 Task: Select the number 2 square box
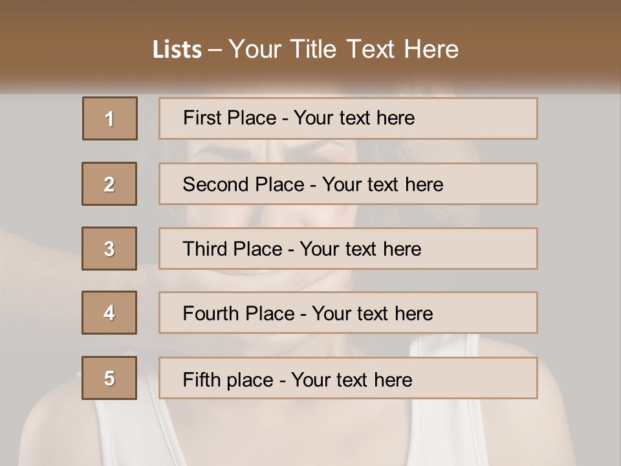point(109,184)
